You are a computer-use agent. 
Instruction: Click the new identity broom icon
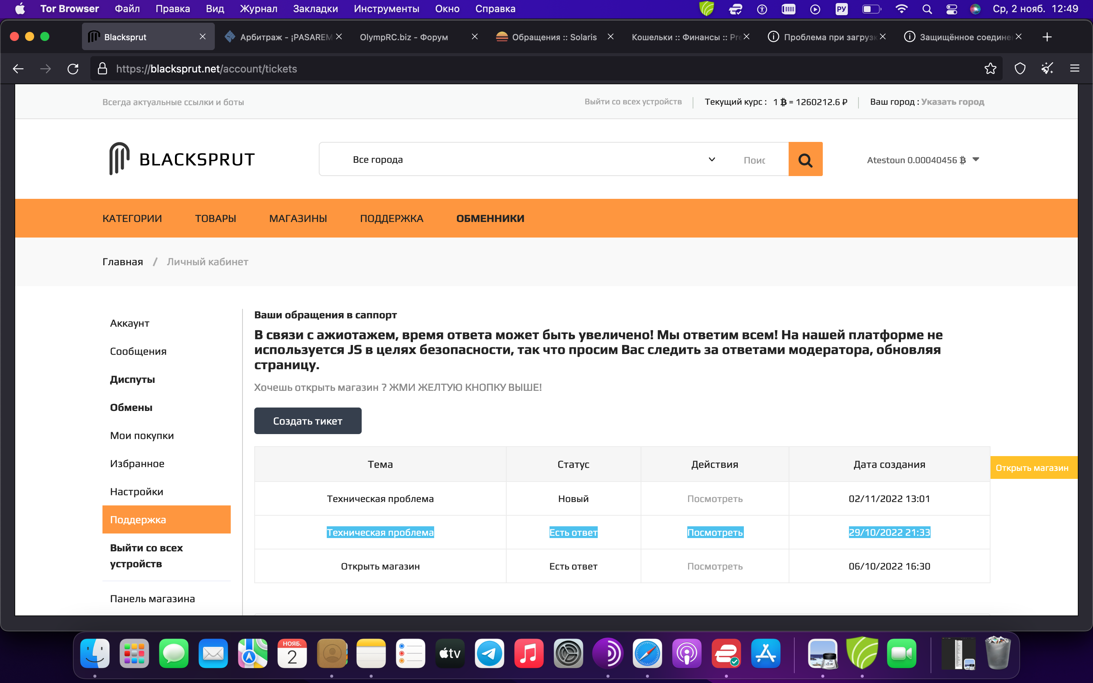tap(1047, 69)
